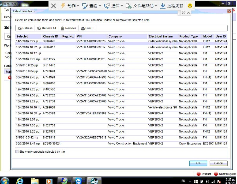Open TeamViewer from the taskbar
This screenshot has height=184, width=237.
[79, 181]
